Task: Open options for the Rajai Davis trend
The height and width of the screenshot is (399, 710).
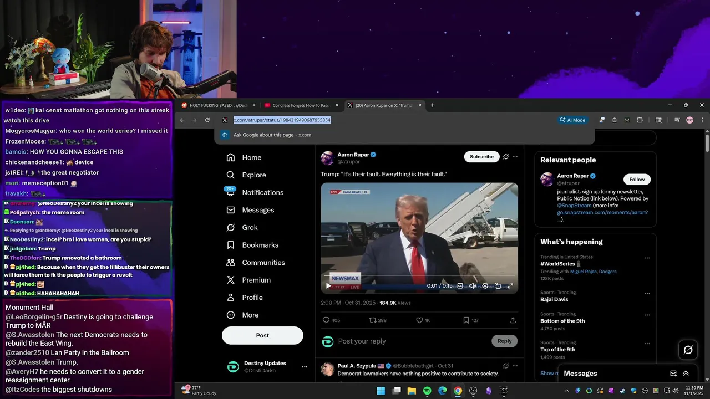Action: 647,293
